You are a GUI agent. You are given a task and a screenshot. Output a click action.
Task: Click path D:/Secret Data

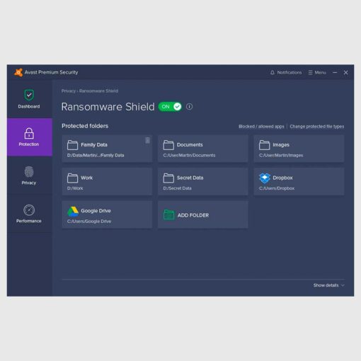point(177,188)
